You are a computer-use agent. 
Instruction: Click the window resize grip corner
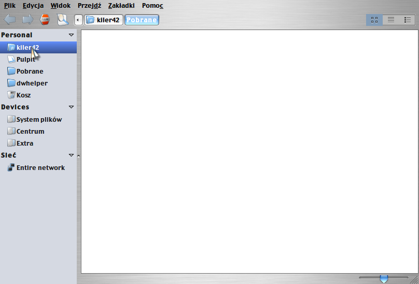(x=414, y=279)
